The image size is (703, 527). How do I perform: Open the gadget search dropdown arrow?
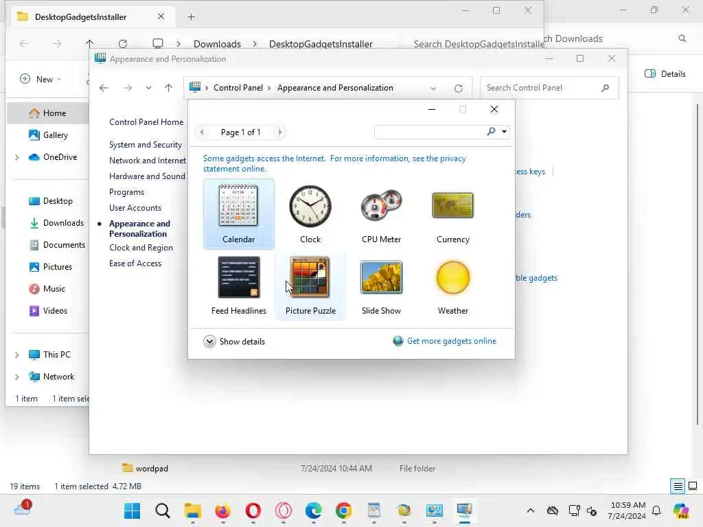point(505,132)
